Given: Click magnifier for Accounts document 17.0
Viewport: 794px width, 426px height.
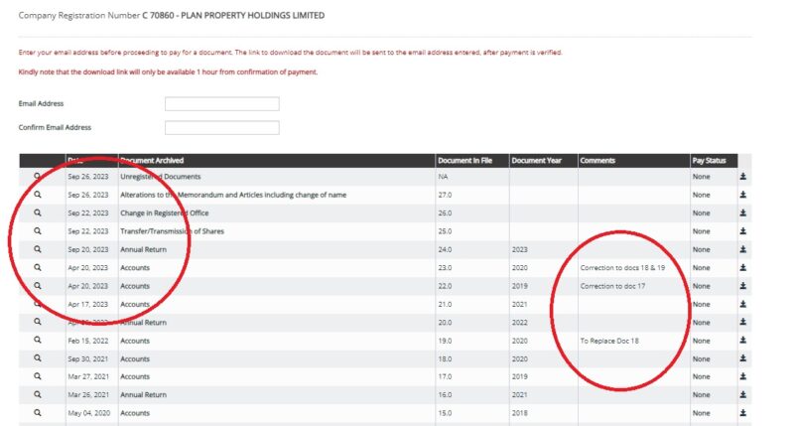Looking at the screenshot, I should (x=38, y=377).
